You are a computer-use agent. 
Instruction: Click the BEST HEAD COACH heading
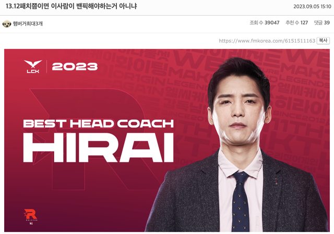pyautogui.click(x=99, y=124)
